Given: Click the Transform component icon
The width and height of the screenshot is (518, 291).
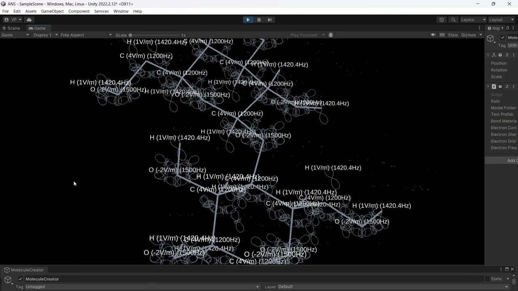Looking at the screenshot, I should (x=494, y=55).
